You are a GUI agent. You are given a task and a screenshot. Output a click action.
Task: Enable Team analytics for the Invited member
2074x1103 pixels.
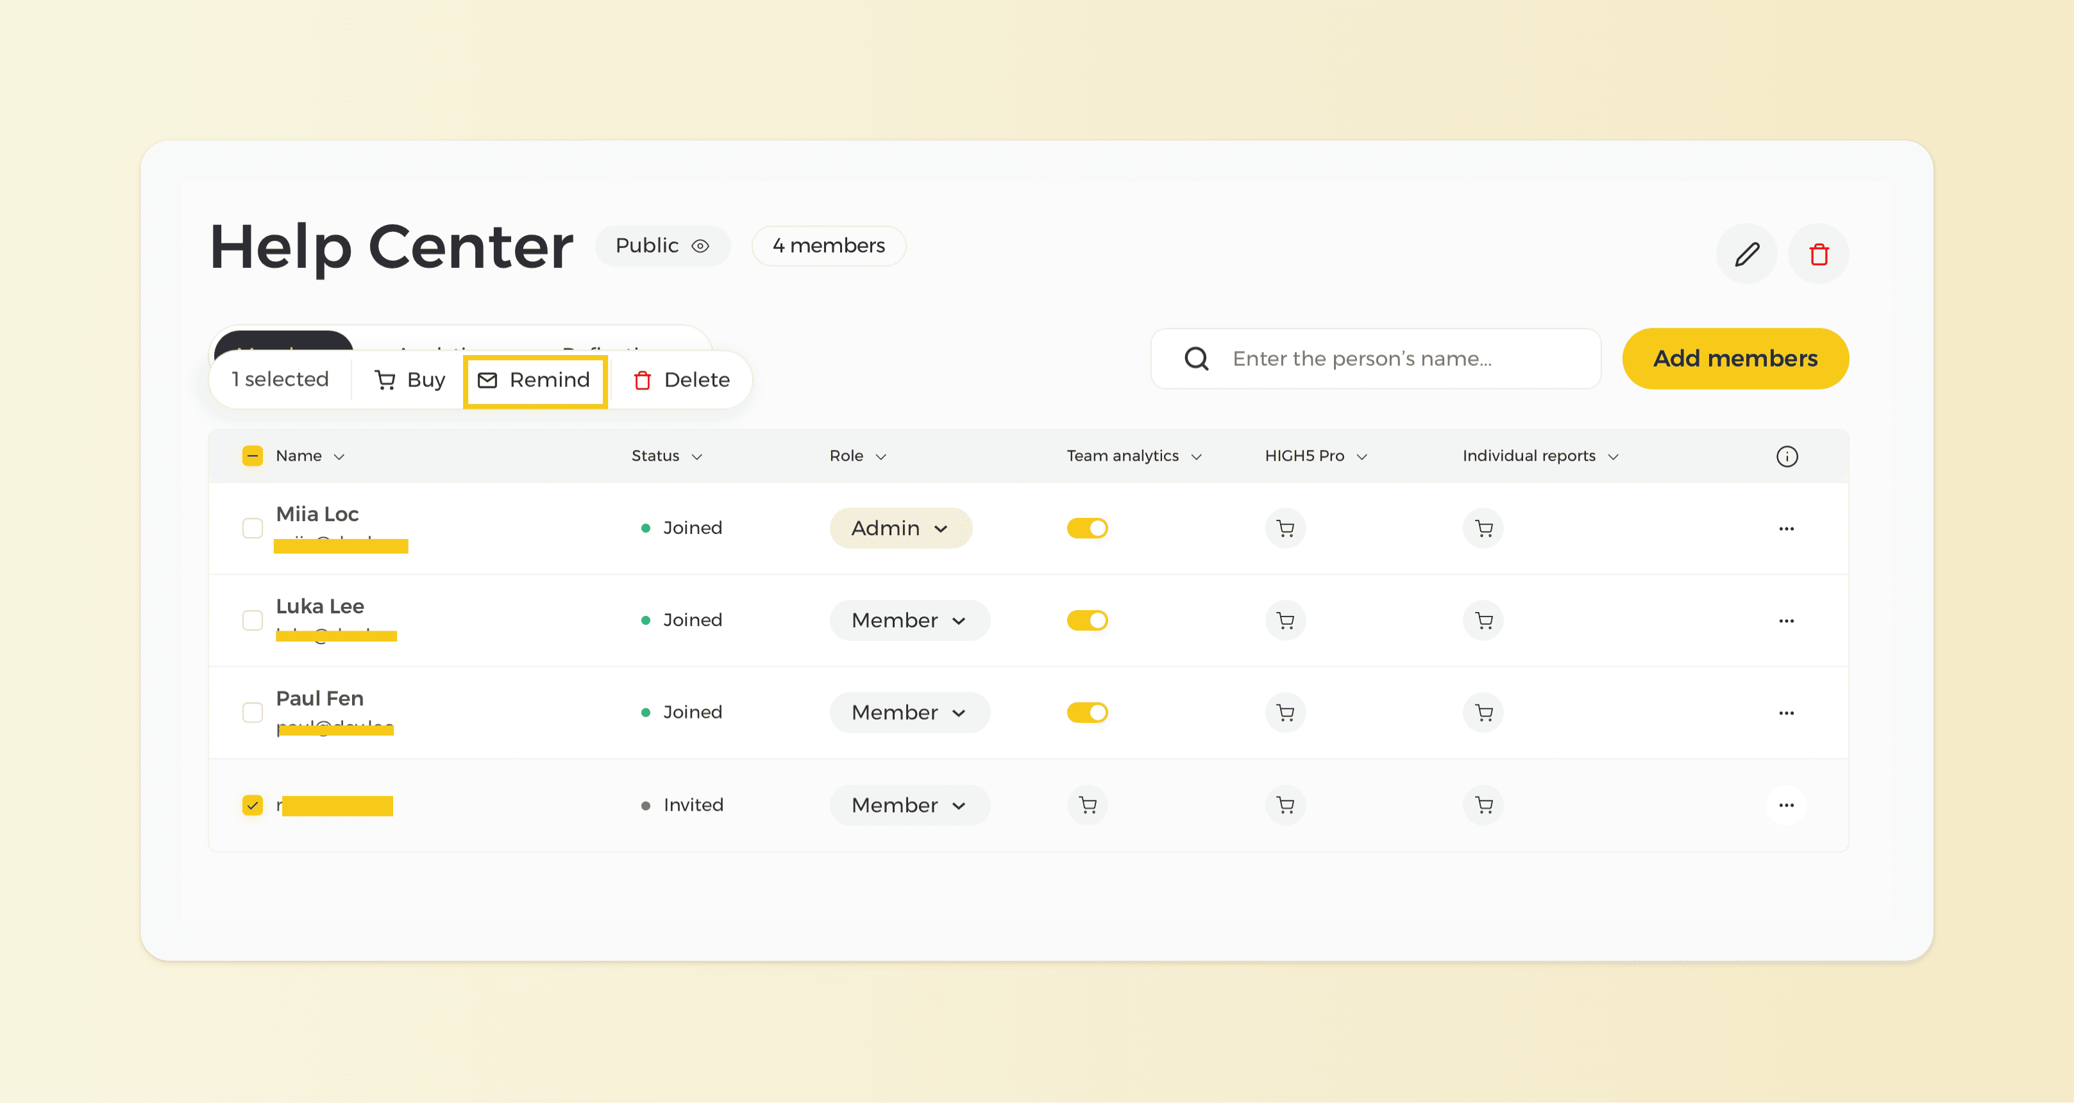[1088, 804]
